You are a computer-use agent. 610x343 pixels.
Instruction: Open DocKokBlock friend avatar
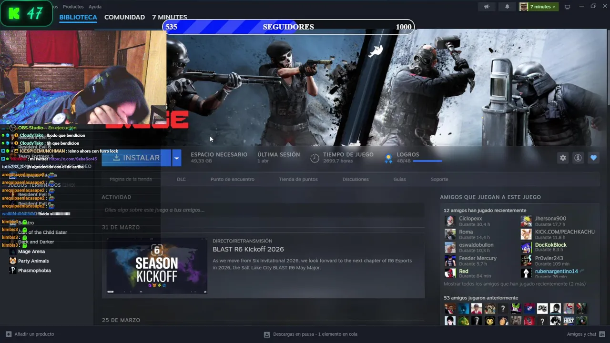click(526, 248)
